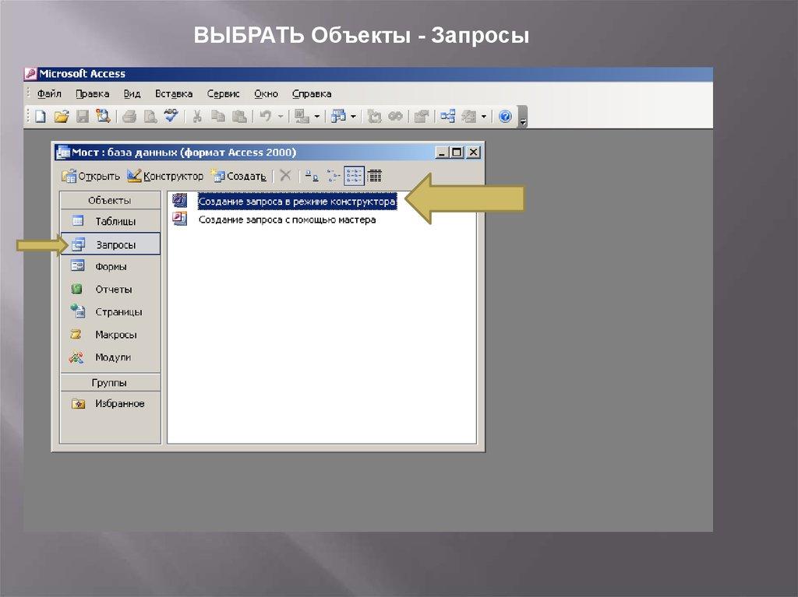Screen dimensions: 798x597
Task: Open the Файл menu
Action: point(48,93)
